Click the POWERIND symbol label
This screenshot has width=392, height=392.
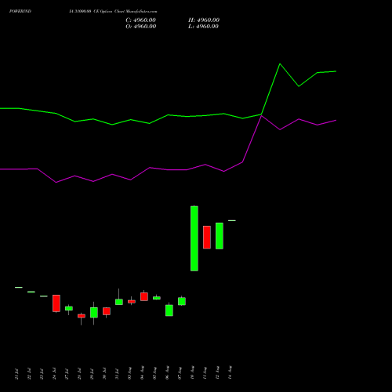click(20, 11)
